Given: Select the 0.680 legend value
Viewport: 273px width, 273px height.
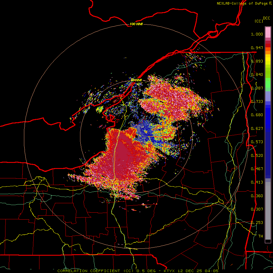Looking at the screenshot, I should tap(257, 115).
